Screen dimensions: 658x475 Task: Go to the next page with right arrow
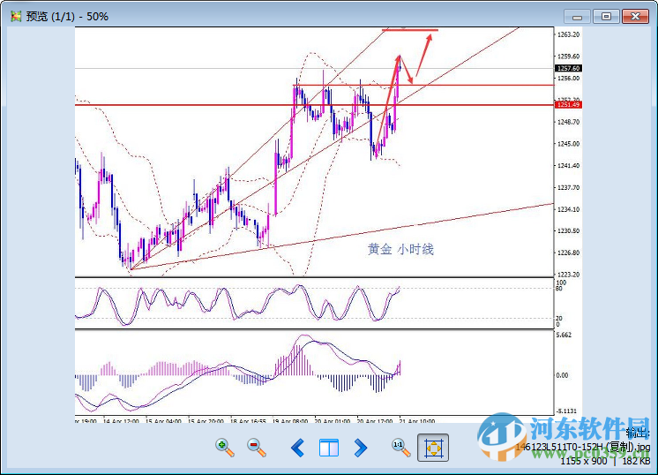(360, 448)
